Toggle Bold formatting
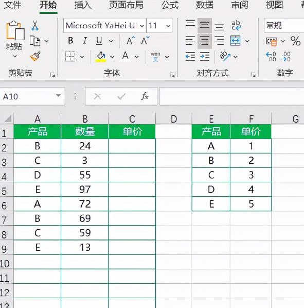Image resolution: width=304 pixels, height=308 pixels. click(x=70, y=41)
